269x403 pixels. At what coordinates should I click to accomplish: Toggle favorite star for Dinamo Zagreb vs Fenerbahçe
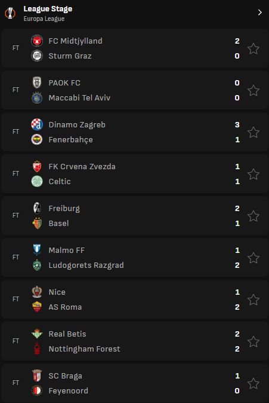click(253, 132)
